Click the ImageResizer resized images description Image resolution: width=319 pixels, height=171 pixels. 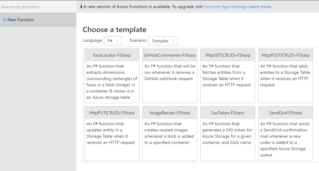pyautogui.click(x=169, y=133)
